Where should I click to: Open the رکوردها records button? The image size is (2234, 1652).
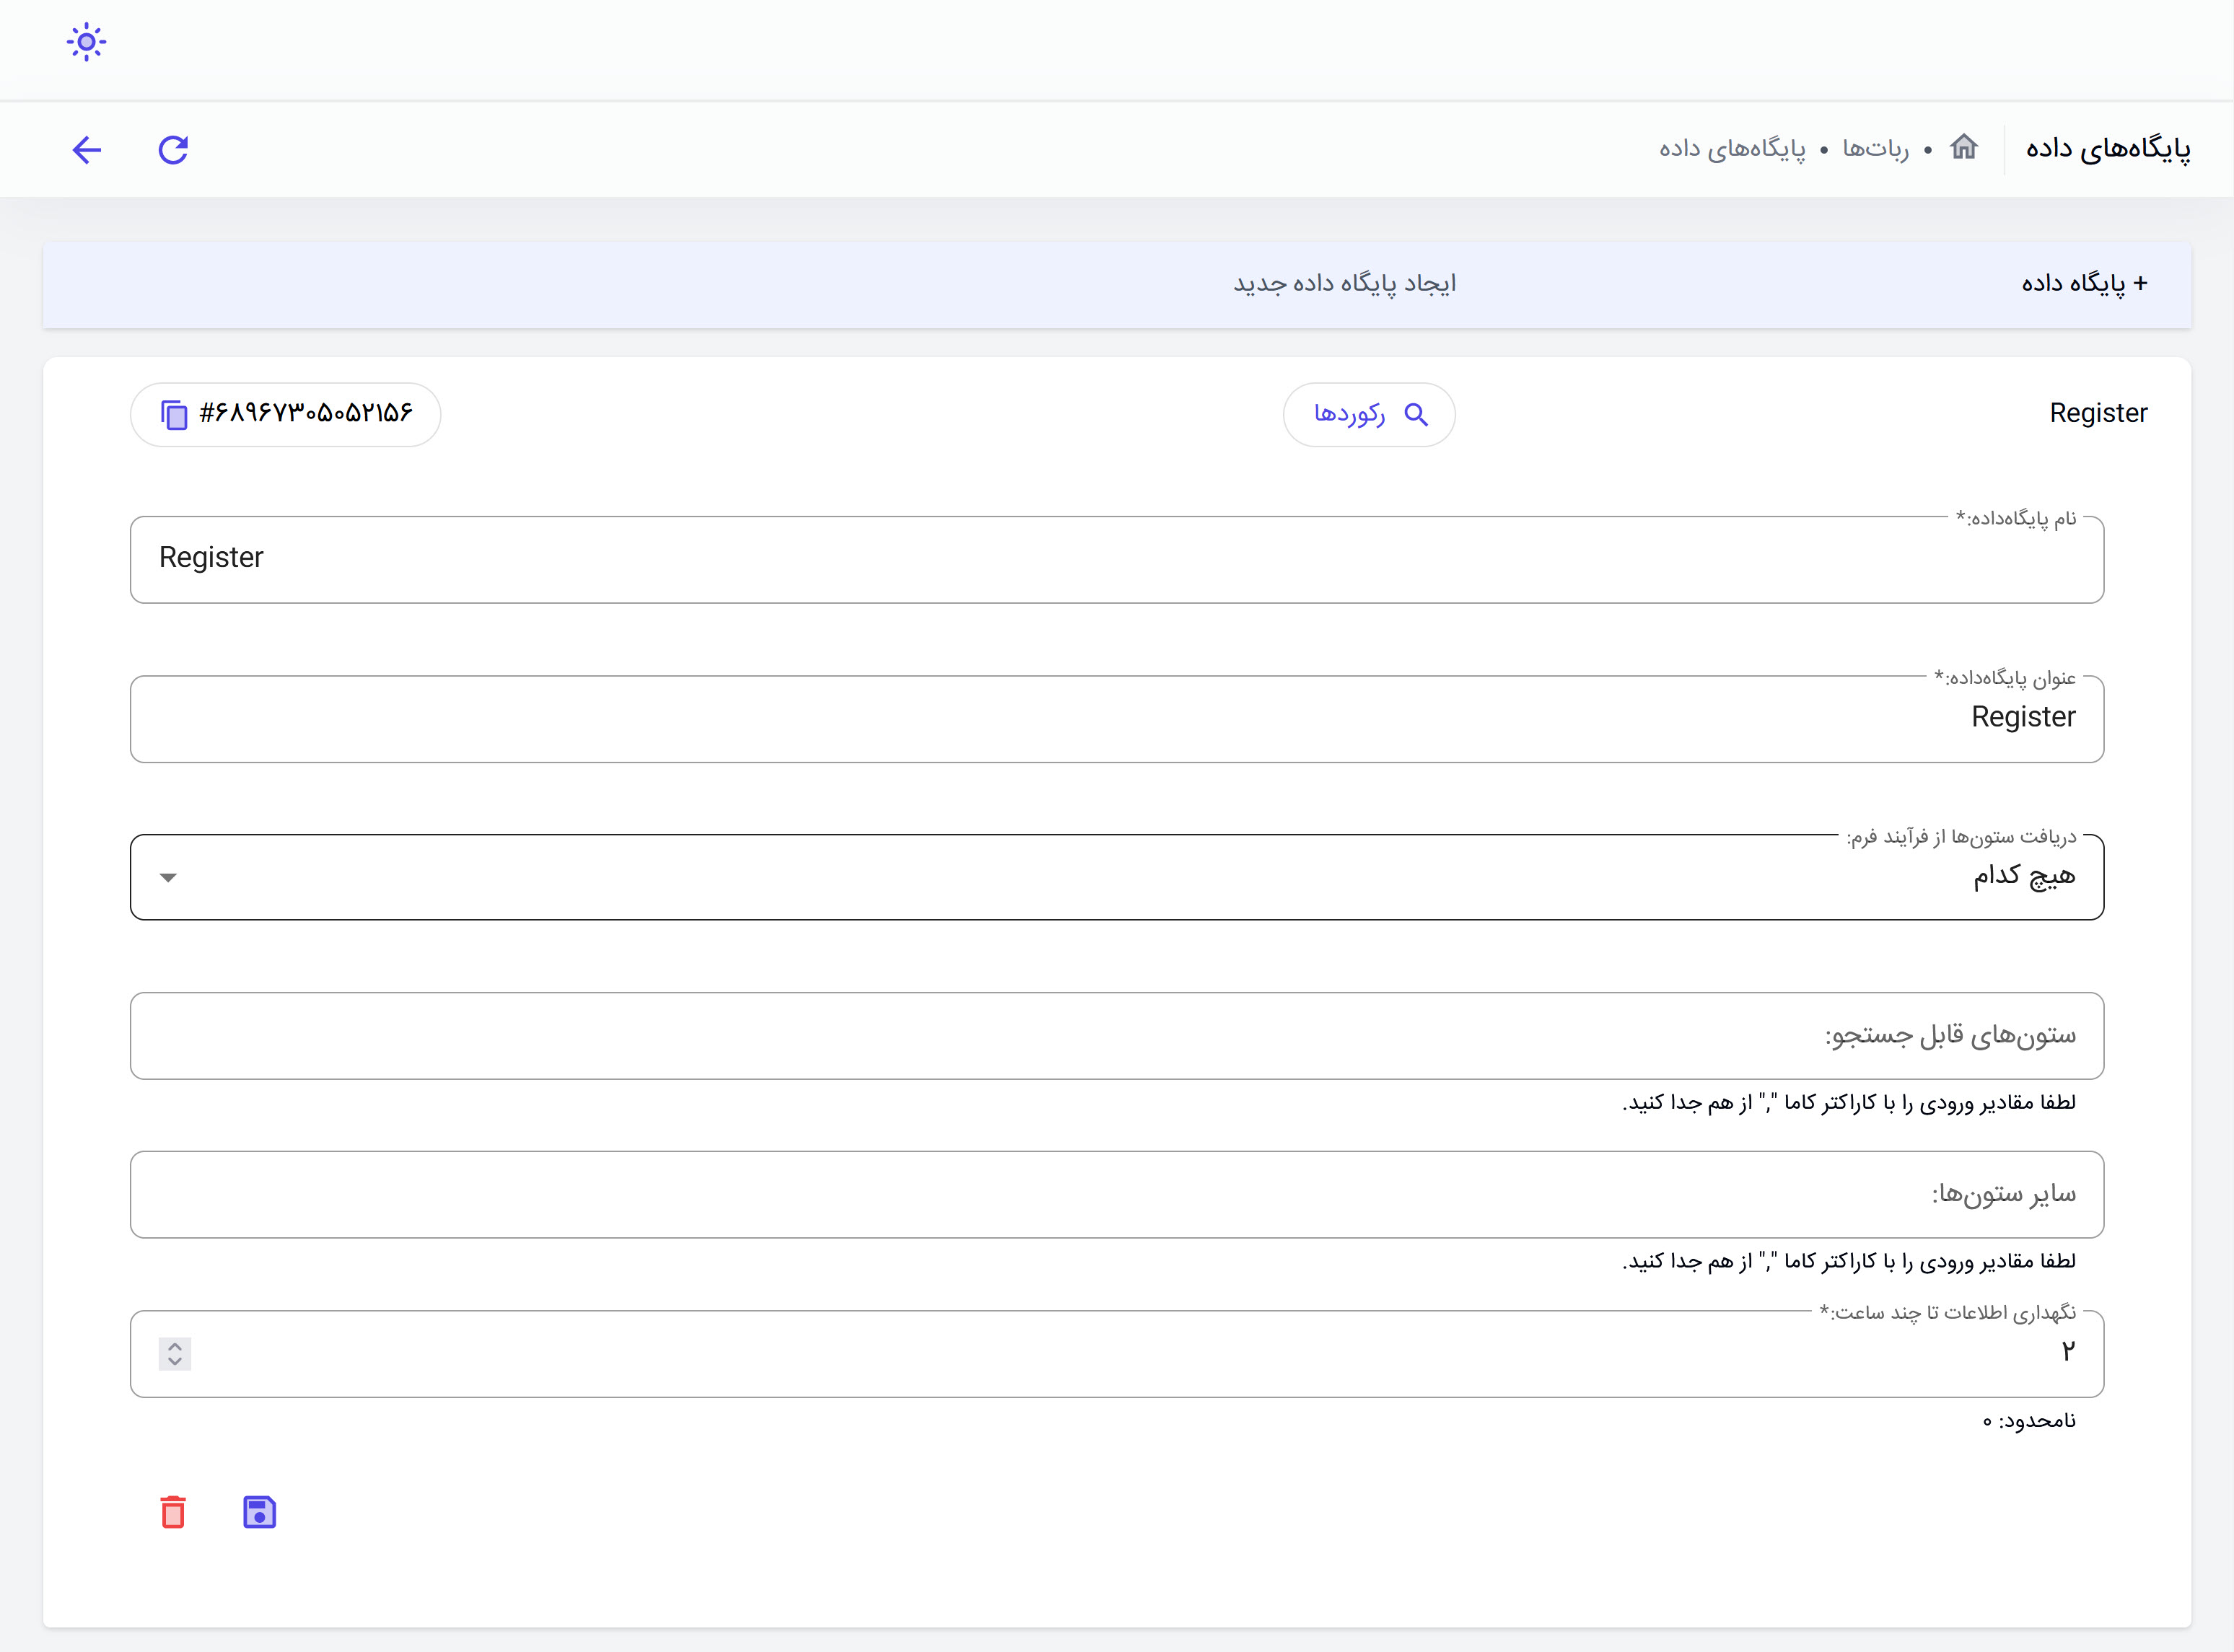(x=1349, y=414)
